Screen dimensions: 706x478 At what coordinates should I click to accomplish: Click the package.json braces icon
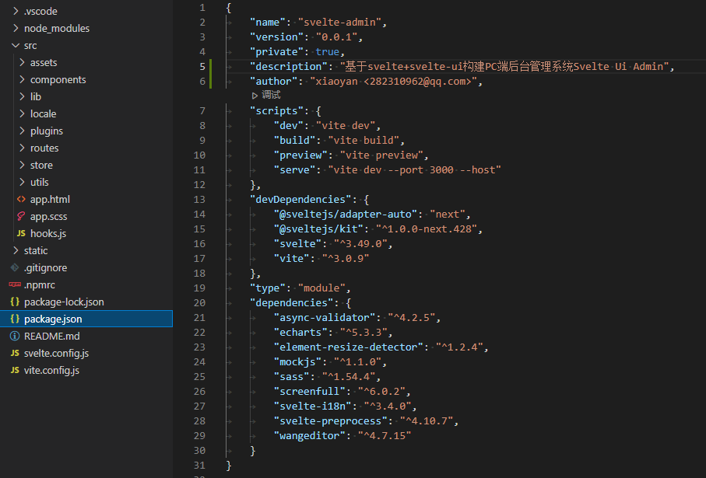click(x=15, y=319)
